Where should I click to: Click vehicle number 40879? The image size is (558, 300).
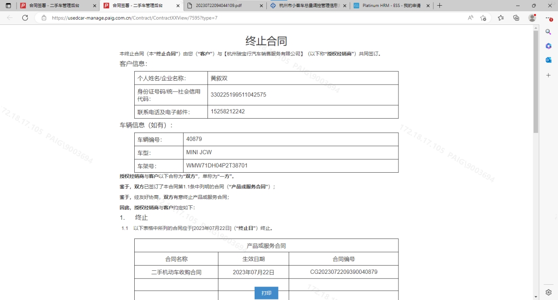click(194, 139)
